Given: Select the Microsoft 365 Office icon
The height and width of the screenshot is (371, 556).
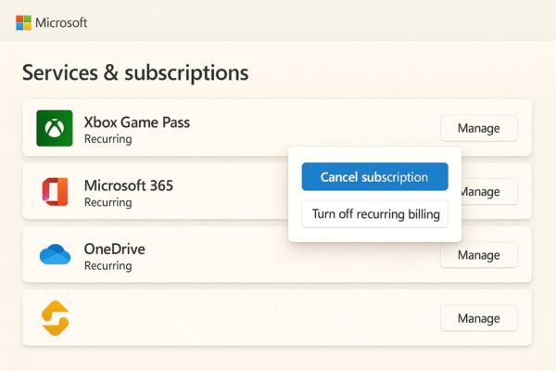Looking at the screenshot, I should click(x=55, y=192).
